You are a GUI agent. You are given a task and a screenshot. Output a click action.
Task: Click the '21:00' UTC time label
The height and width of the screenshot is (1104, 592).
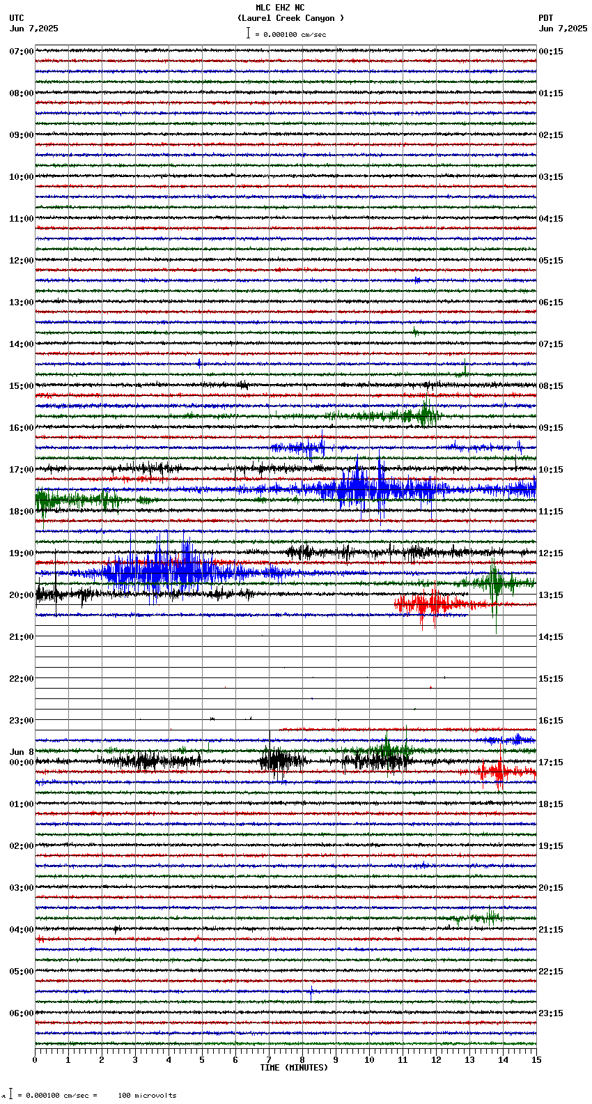22,637
